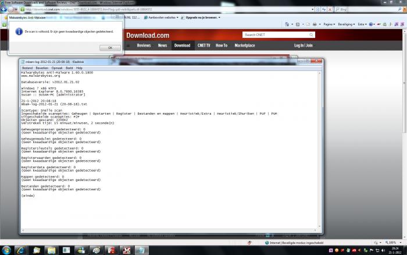407x255 pixels.
Task: Click the Download.com logo
Action: 148,36
